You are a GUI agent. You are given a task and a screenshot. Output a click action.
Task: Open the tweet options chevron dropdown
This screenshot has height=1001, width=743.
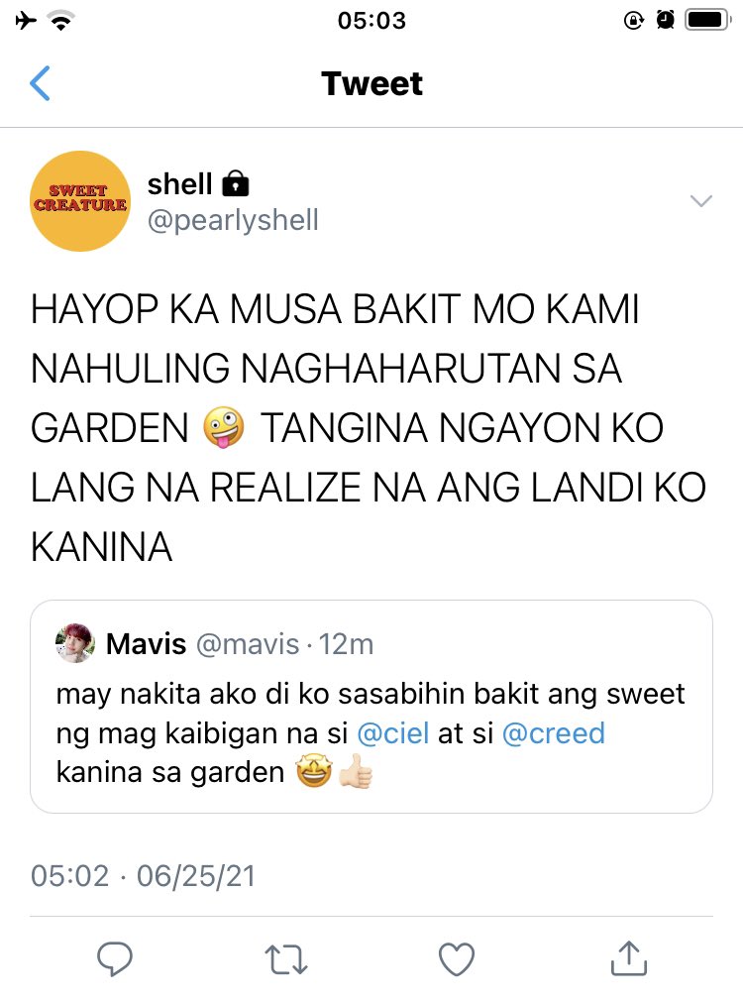(700, 201)
